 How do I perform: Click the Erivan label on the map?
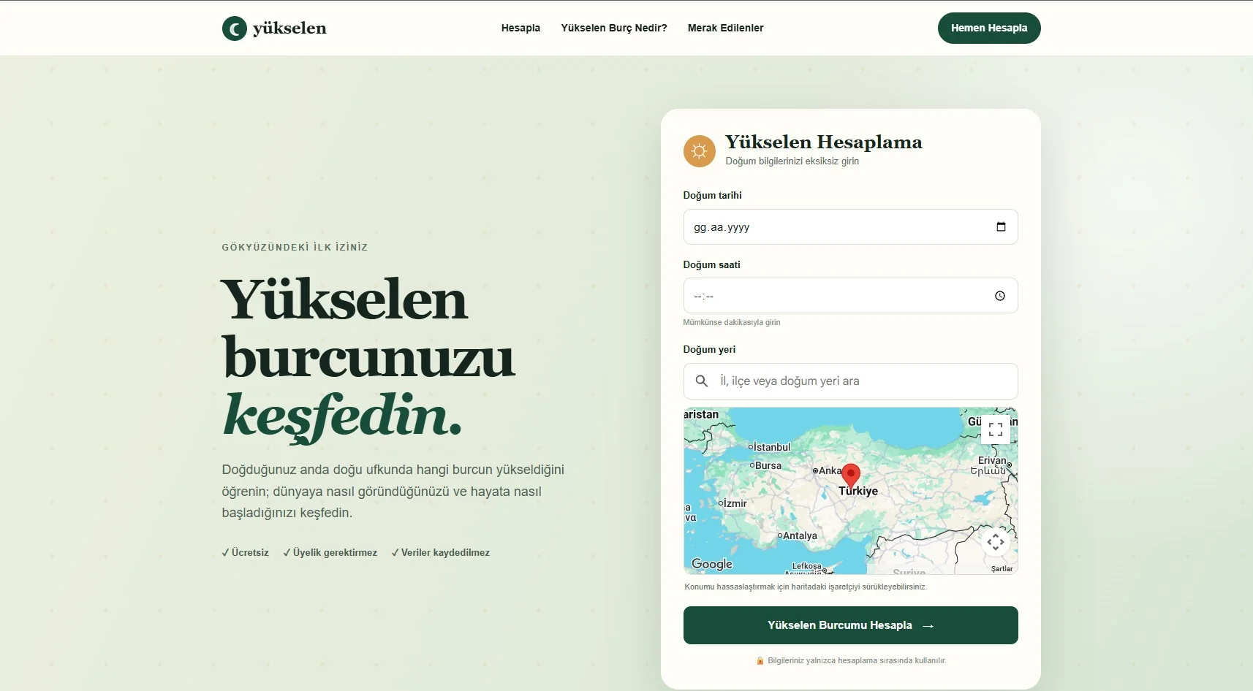[992, 460]
